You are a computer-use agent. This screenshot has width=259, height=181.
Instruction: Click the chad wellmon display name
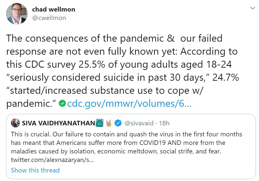(54, 9)
